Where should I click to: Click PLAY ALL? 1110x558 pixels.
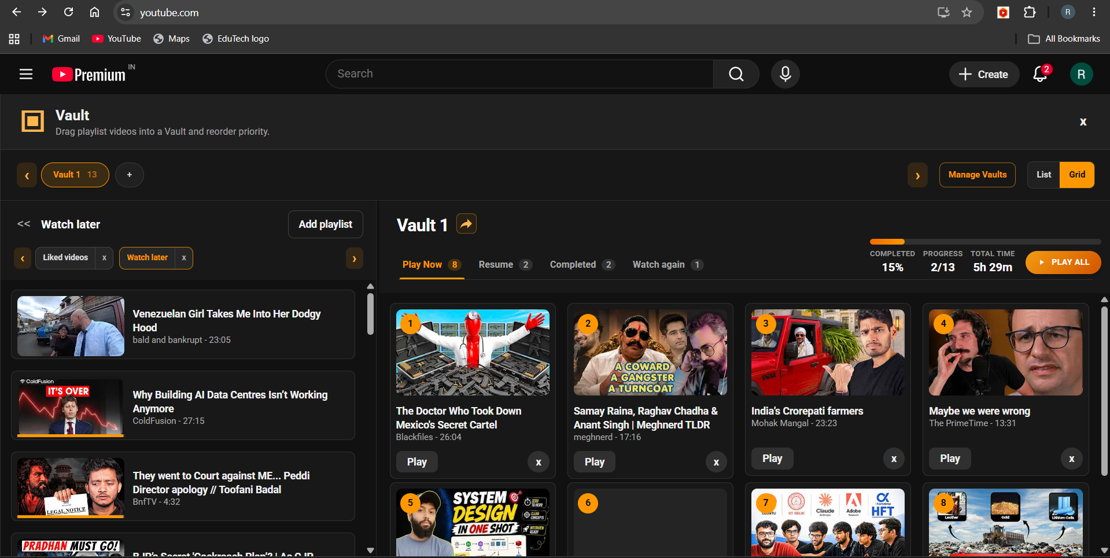tap(1063, 263)
